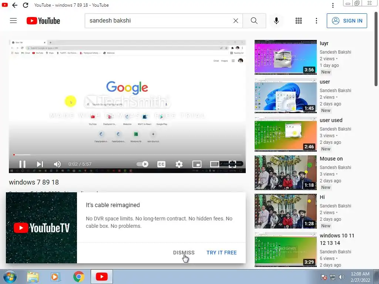
Task: Seek on the video progress bar
Action: tap(127, 155)
